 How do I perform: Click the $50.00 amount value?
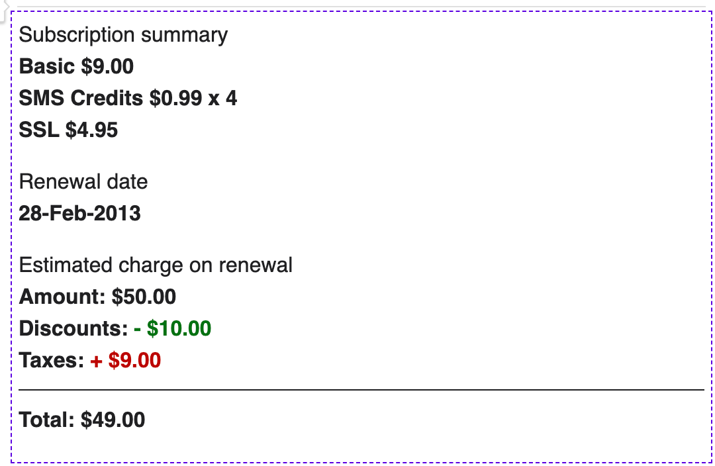144,297
